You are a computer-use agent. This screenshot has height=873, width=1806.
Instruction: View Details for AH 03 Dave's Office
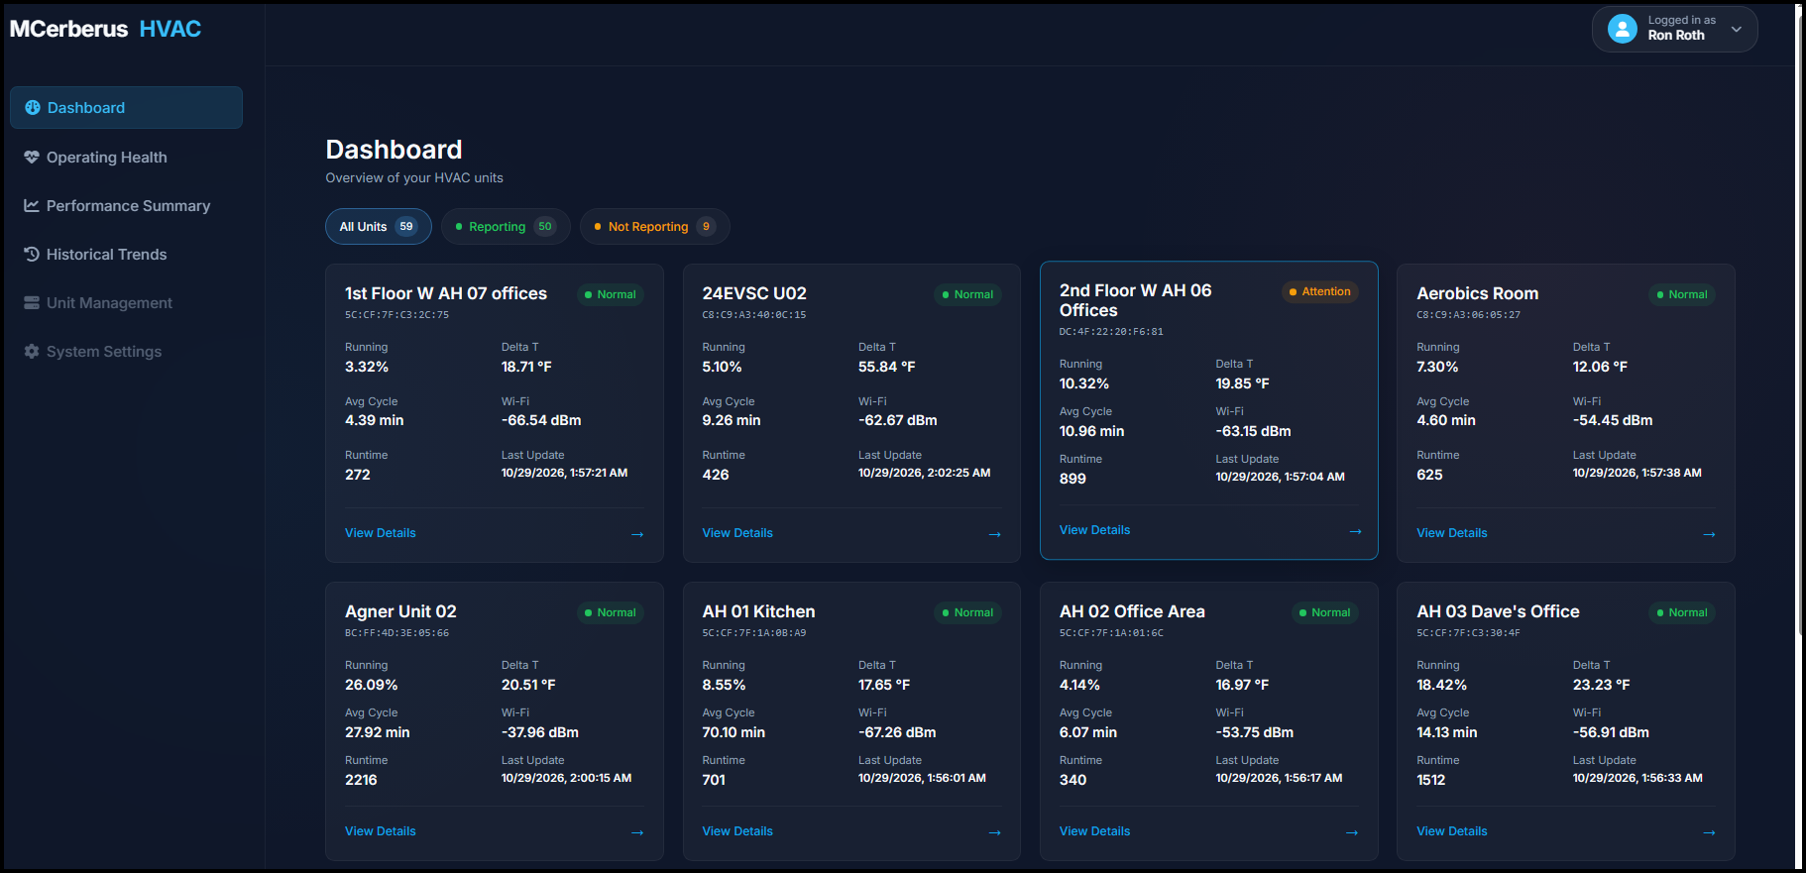point(1452,831)
